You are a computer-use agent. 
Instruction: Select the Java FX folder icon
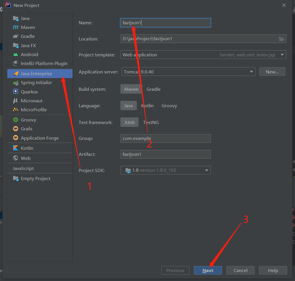[x=16, y=45]
